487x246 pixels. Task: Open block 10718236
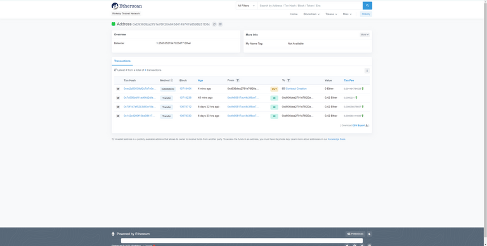tap(185, 97)
